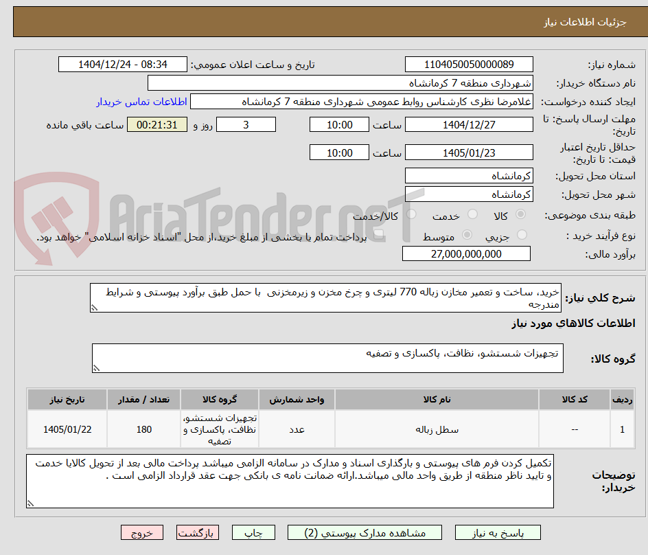The image size is (648, 555).
Task: Click the row number cell 1
Action: tap(623, 429)
